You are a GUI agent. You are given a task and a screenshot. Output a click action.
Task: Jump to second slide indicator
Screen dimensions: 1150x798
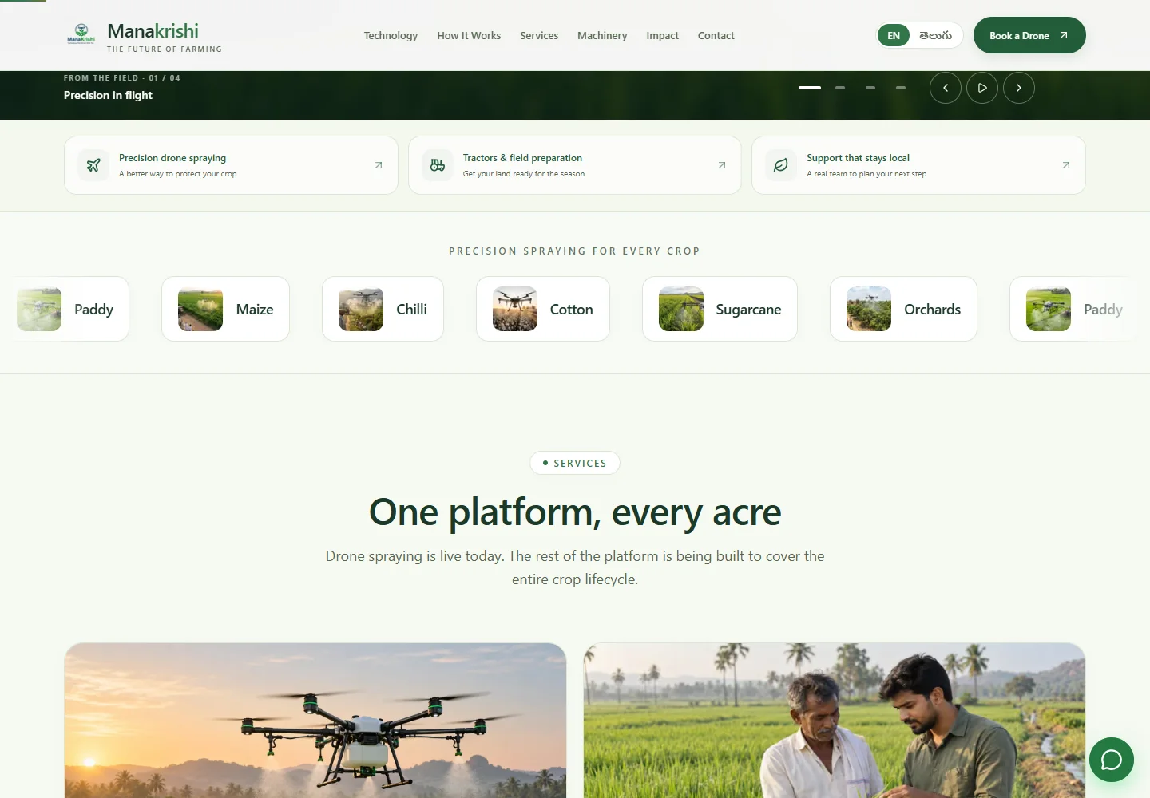point(840,88)
